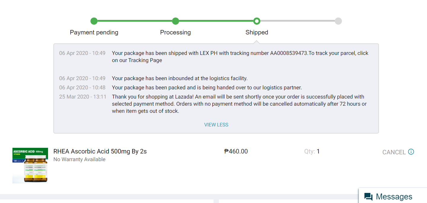Collapse shipment history with VIEW LESS
This screenshot has height=203, width=427.
(216, 125)
